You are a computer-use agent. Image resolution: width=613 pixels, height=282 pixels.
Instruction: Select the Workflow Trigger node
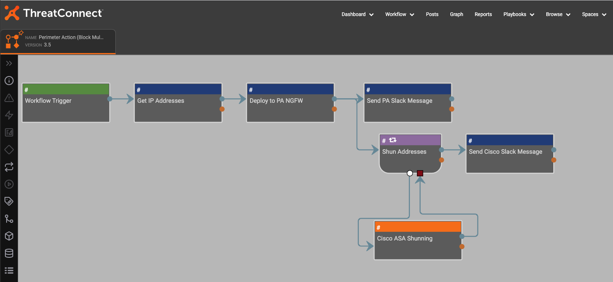(x=66, y=103)
